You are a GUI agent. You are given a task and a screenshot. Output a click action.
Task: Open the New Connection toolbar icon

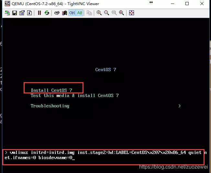[7, 13]
